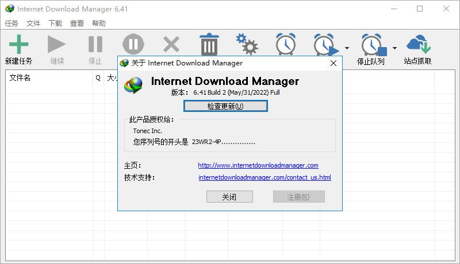Screen dimensions: 460x264
Task: Open the www.internetdownloadmanager.com homepage link
Action: (258, 165)
